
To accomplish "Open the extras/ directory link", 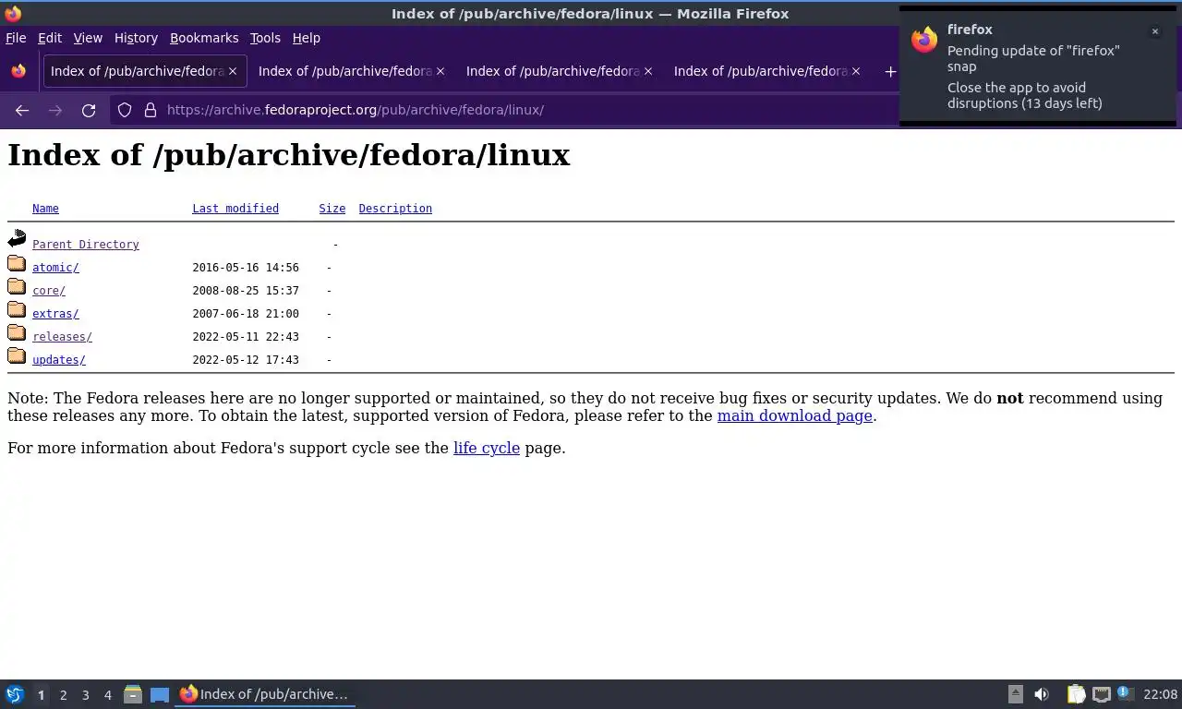I will pos(55,314).
